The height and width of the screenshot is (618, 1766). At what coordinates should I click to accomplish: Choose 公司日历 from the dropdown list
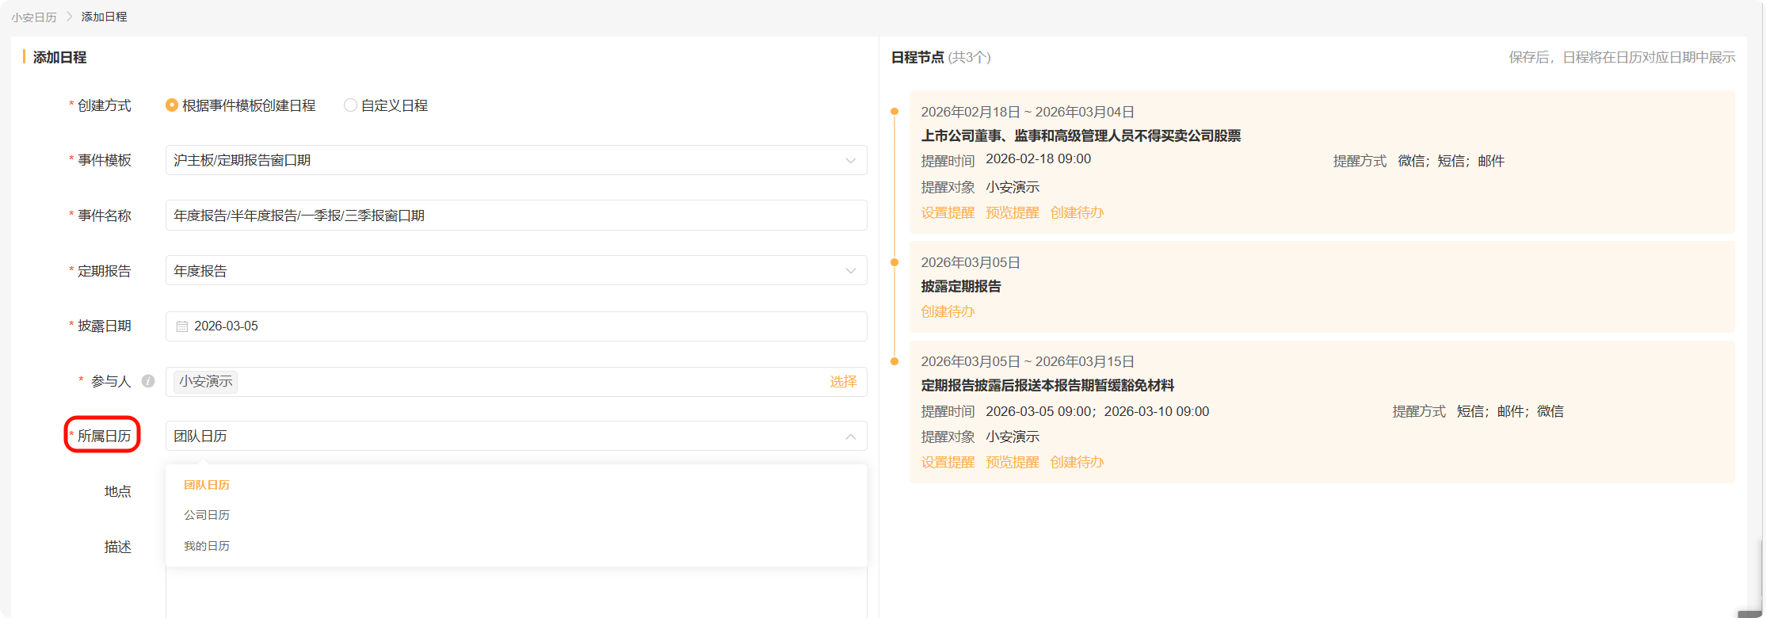pos(207,515)
